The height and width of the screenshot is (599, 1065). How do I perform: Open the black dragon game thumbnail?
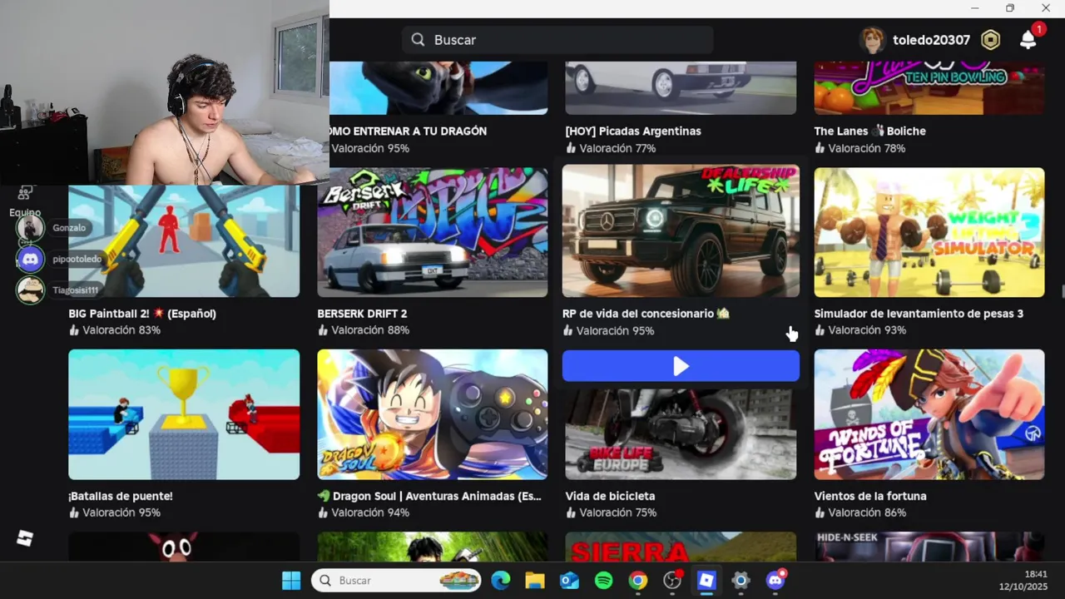pyautogui.click(x=438, y=87)
